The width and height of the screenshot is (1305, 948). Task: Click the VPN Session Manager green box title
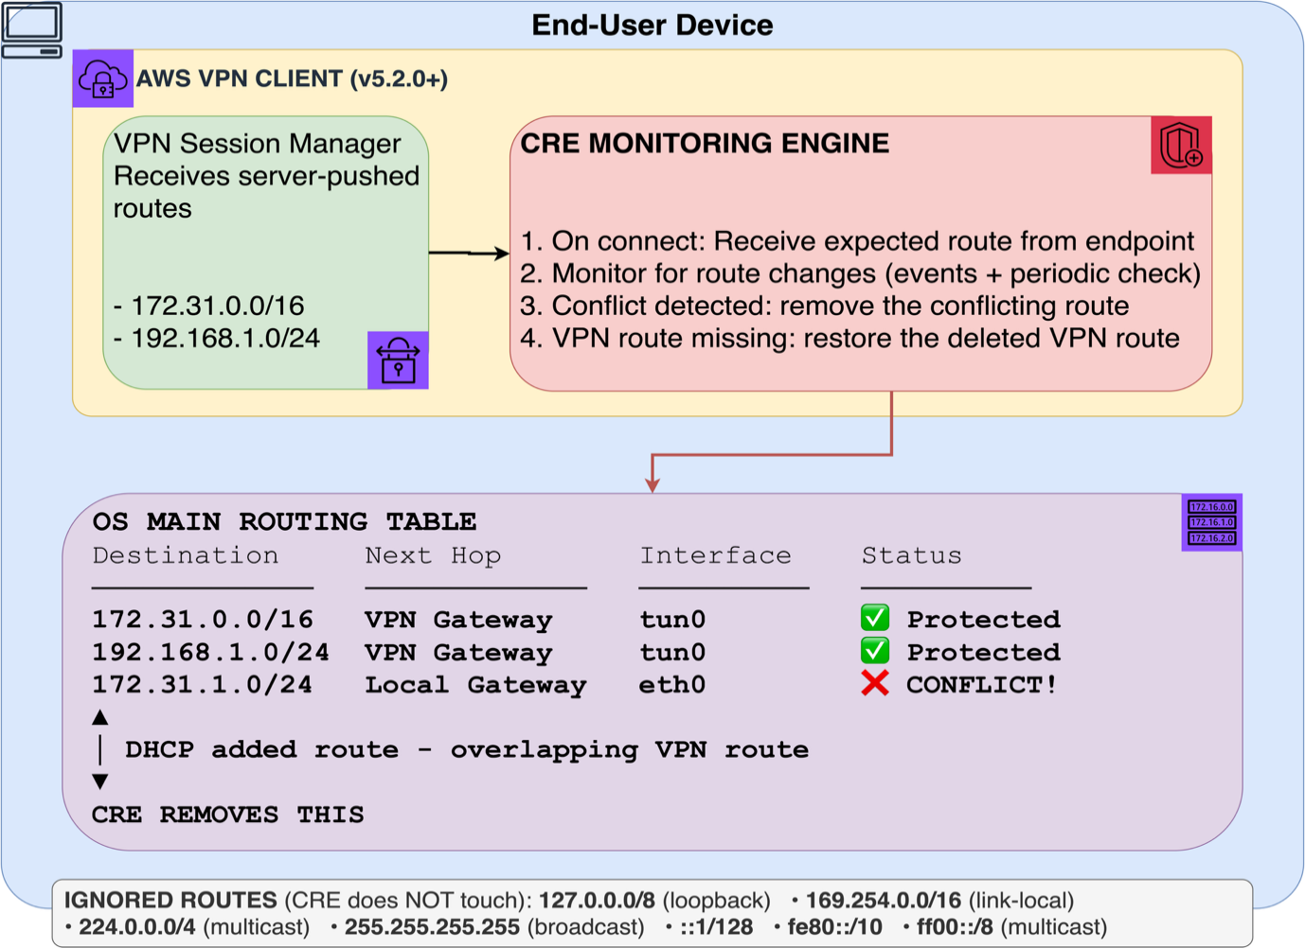[257, 144]
